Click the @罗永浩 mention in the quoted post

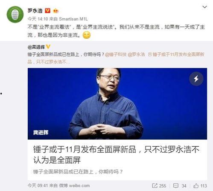(x=136, y=54)
